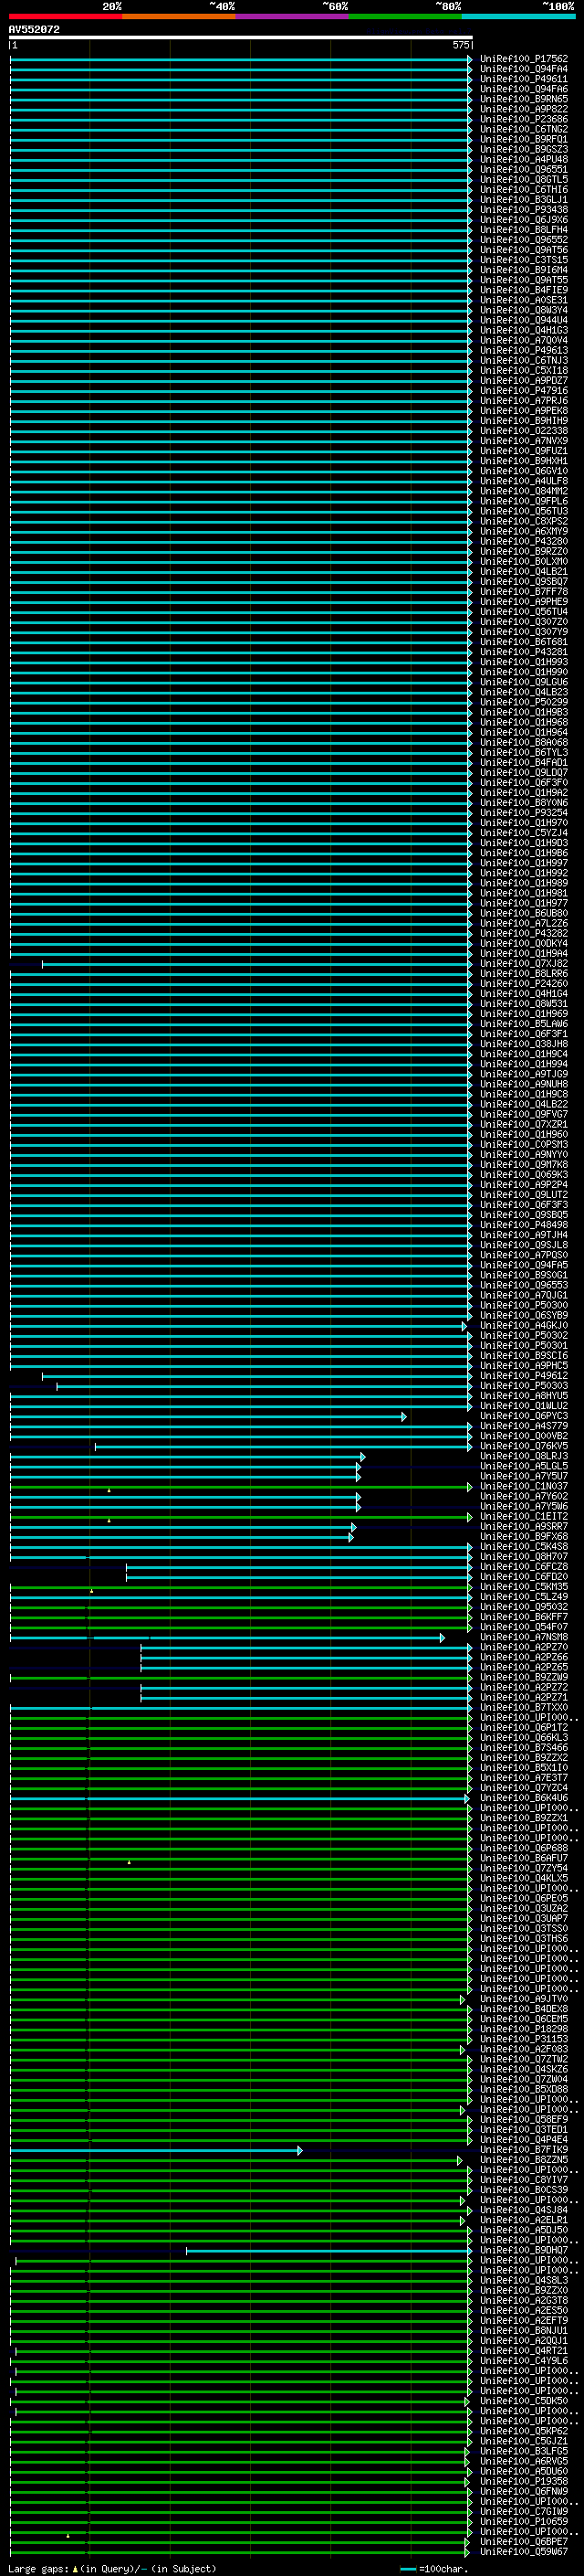Click the UniRef100_B4FAD1 text
Viewport: 584px width, 2576px height.
(x=524, y=763)
